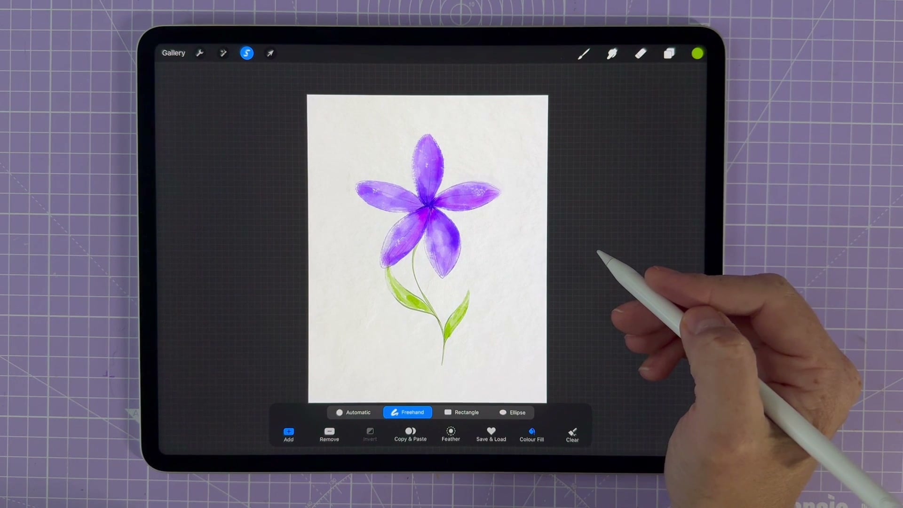Select the Eraser tool
Screen dimensions: 903x508
(x=641, y=54)
